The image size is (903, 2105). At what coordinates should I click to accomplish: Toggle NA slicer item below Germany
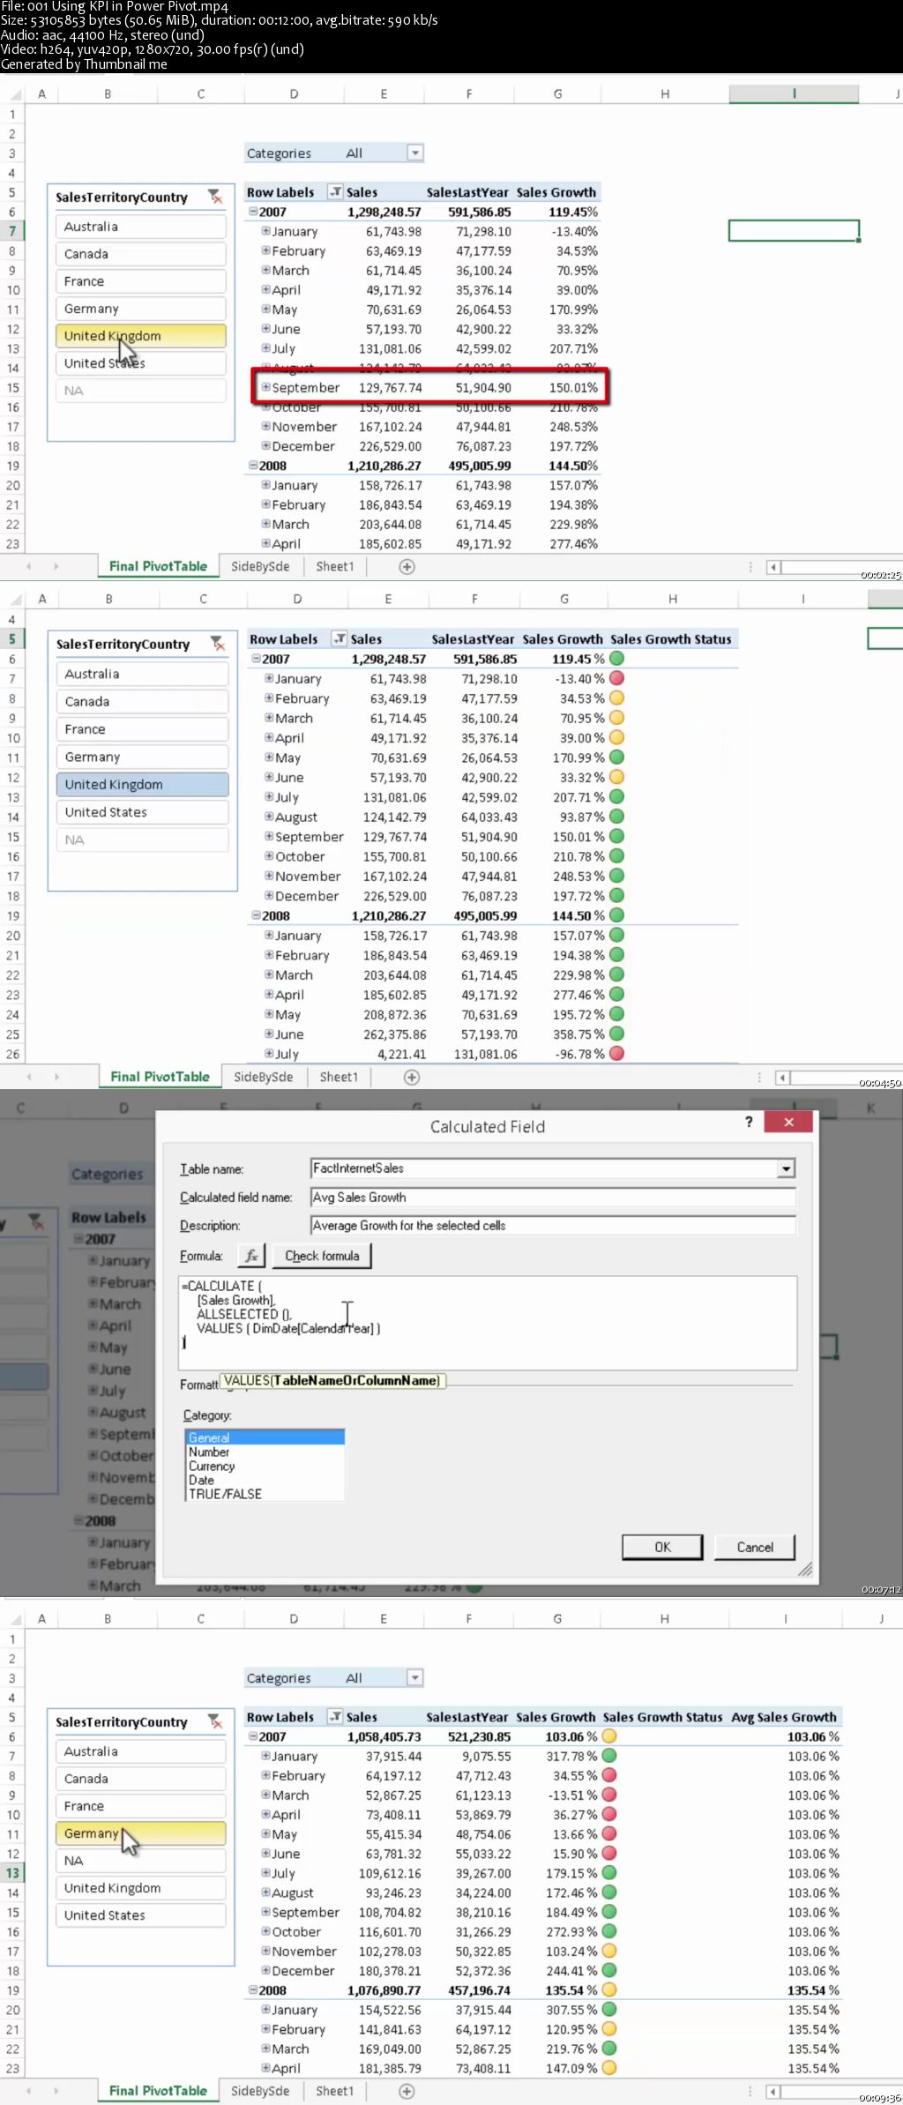click(x=141, y=1860)
